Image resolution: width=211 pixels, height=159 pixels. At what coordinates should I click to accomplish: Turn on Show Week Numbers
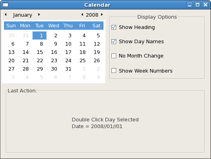[x=114, y=71]
